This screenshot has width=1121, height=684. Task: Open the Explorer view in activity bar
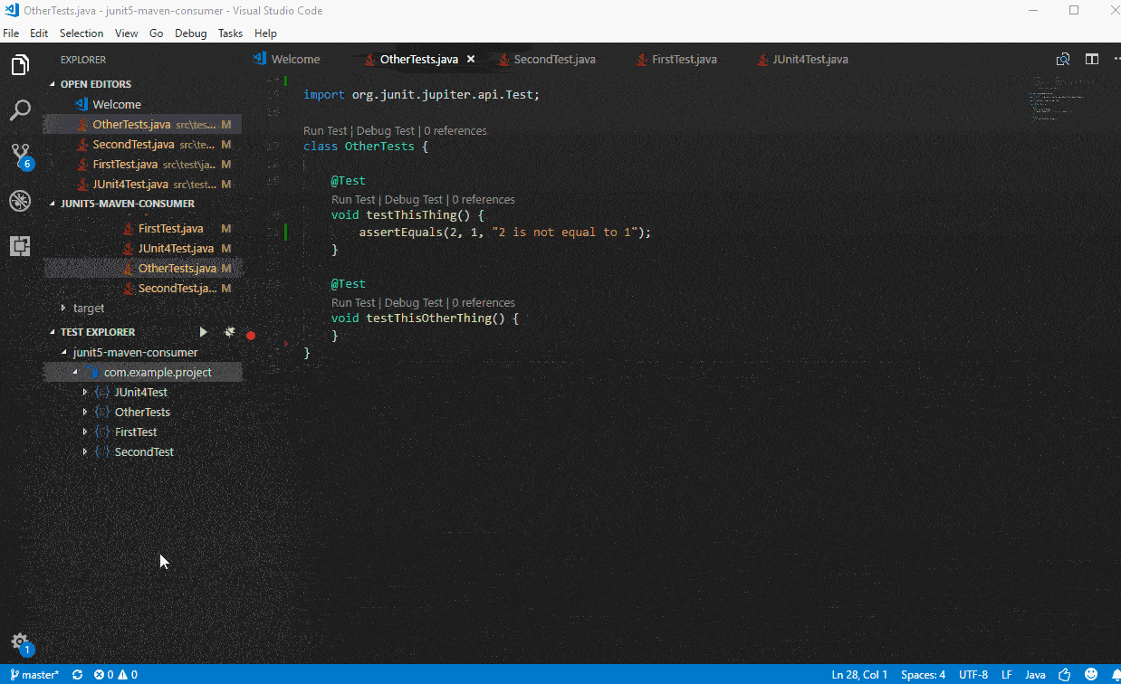(20, 65)
